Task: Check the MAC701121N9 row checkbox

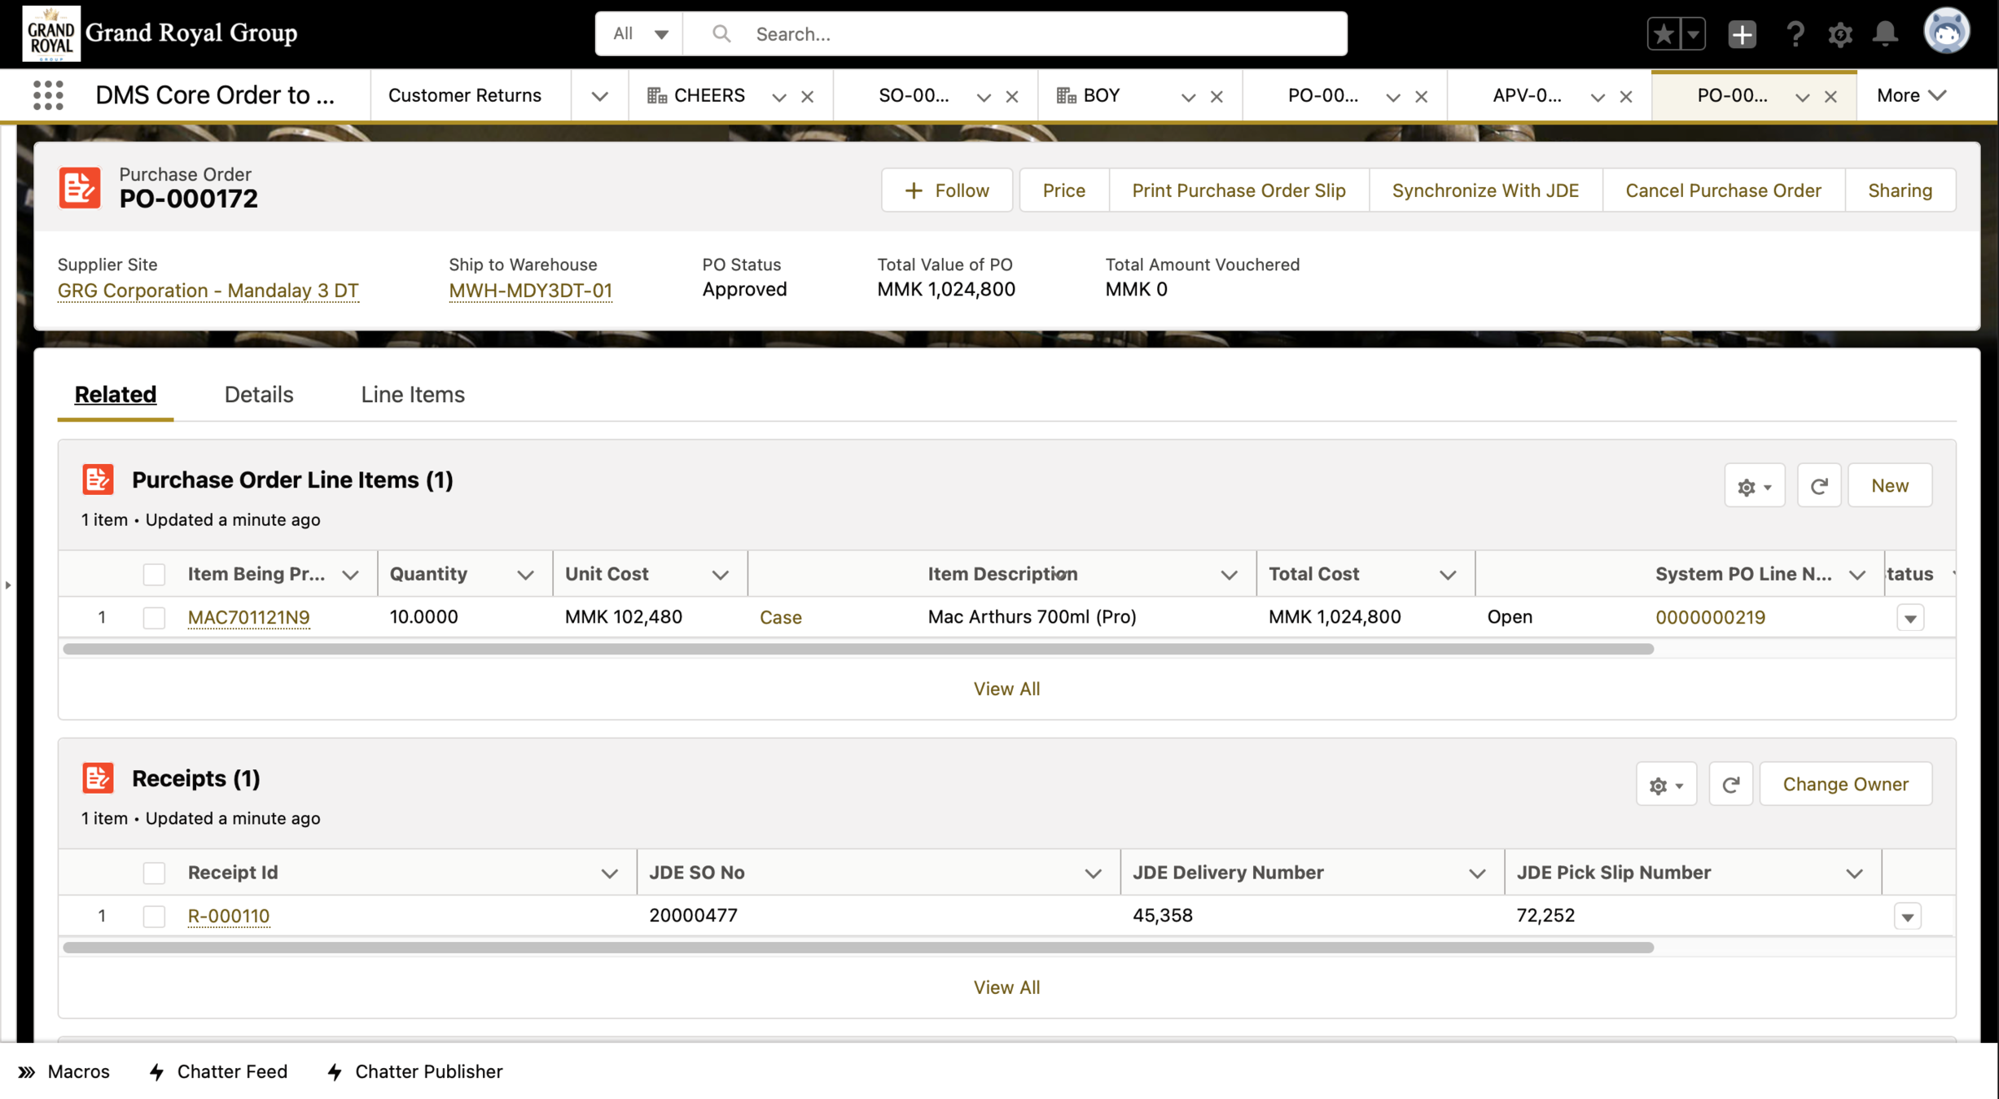Action: pos(154,618)
